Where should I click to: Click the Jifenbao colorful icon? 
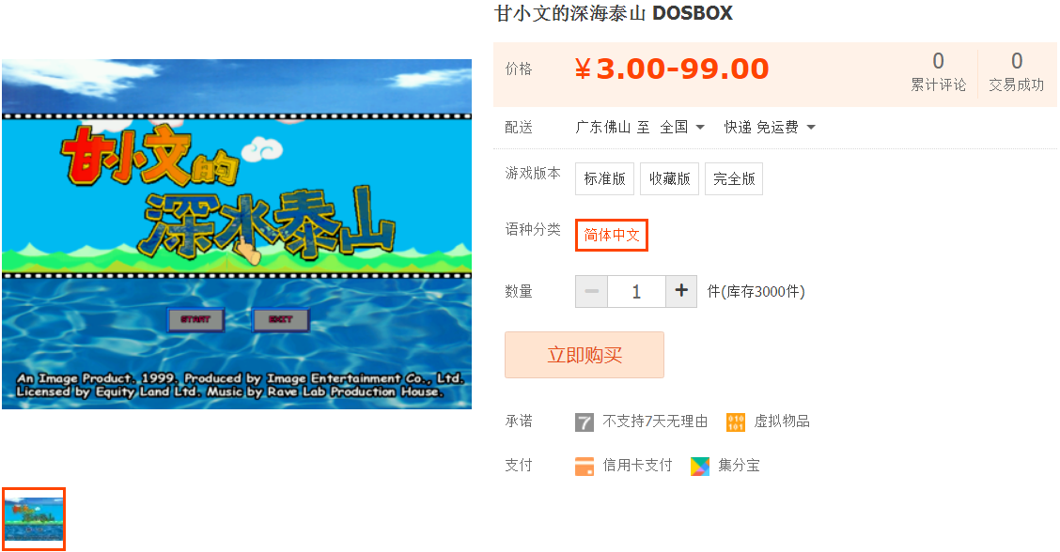pos(700,467)
